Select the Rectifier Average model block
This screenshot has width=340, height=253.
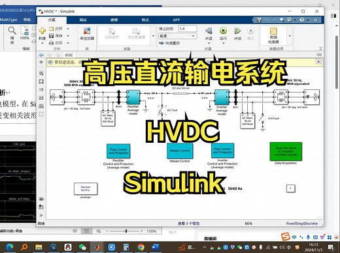click(133, 97)
